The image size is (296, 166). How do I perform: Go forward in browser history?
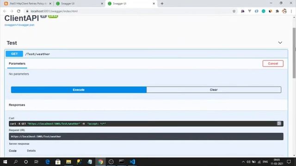tap(12, 11)
